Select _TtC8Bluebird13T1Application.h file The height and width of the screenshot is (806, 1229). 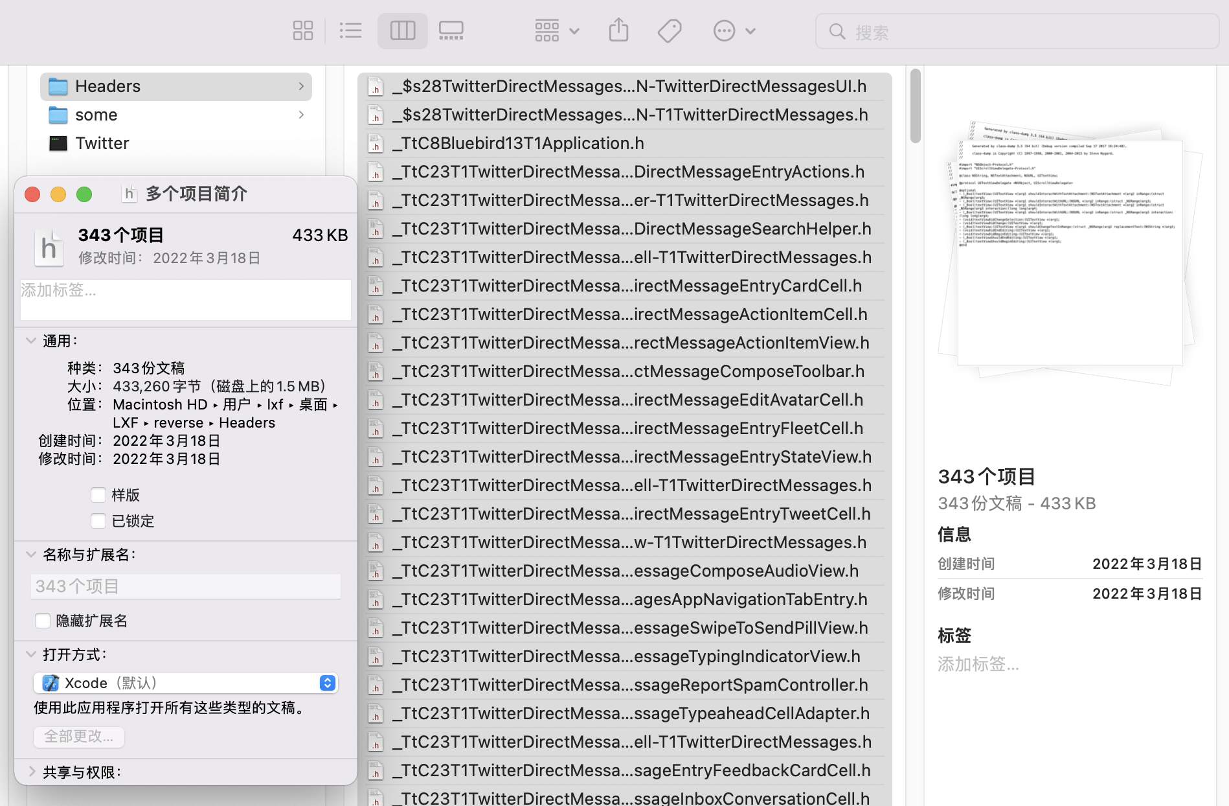pyautogui.click(x=625, y=143)
